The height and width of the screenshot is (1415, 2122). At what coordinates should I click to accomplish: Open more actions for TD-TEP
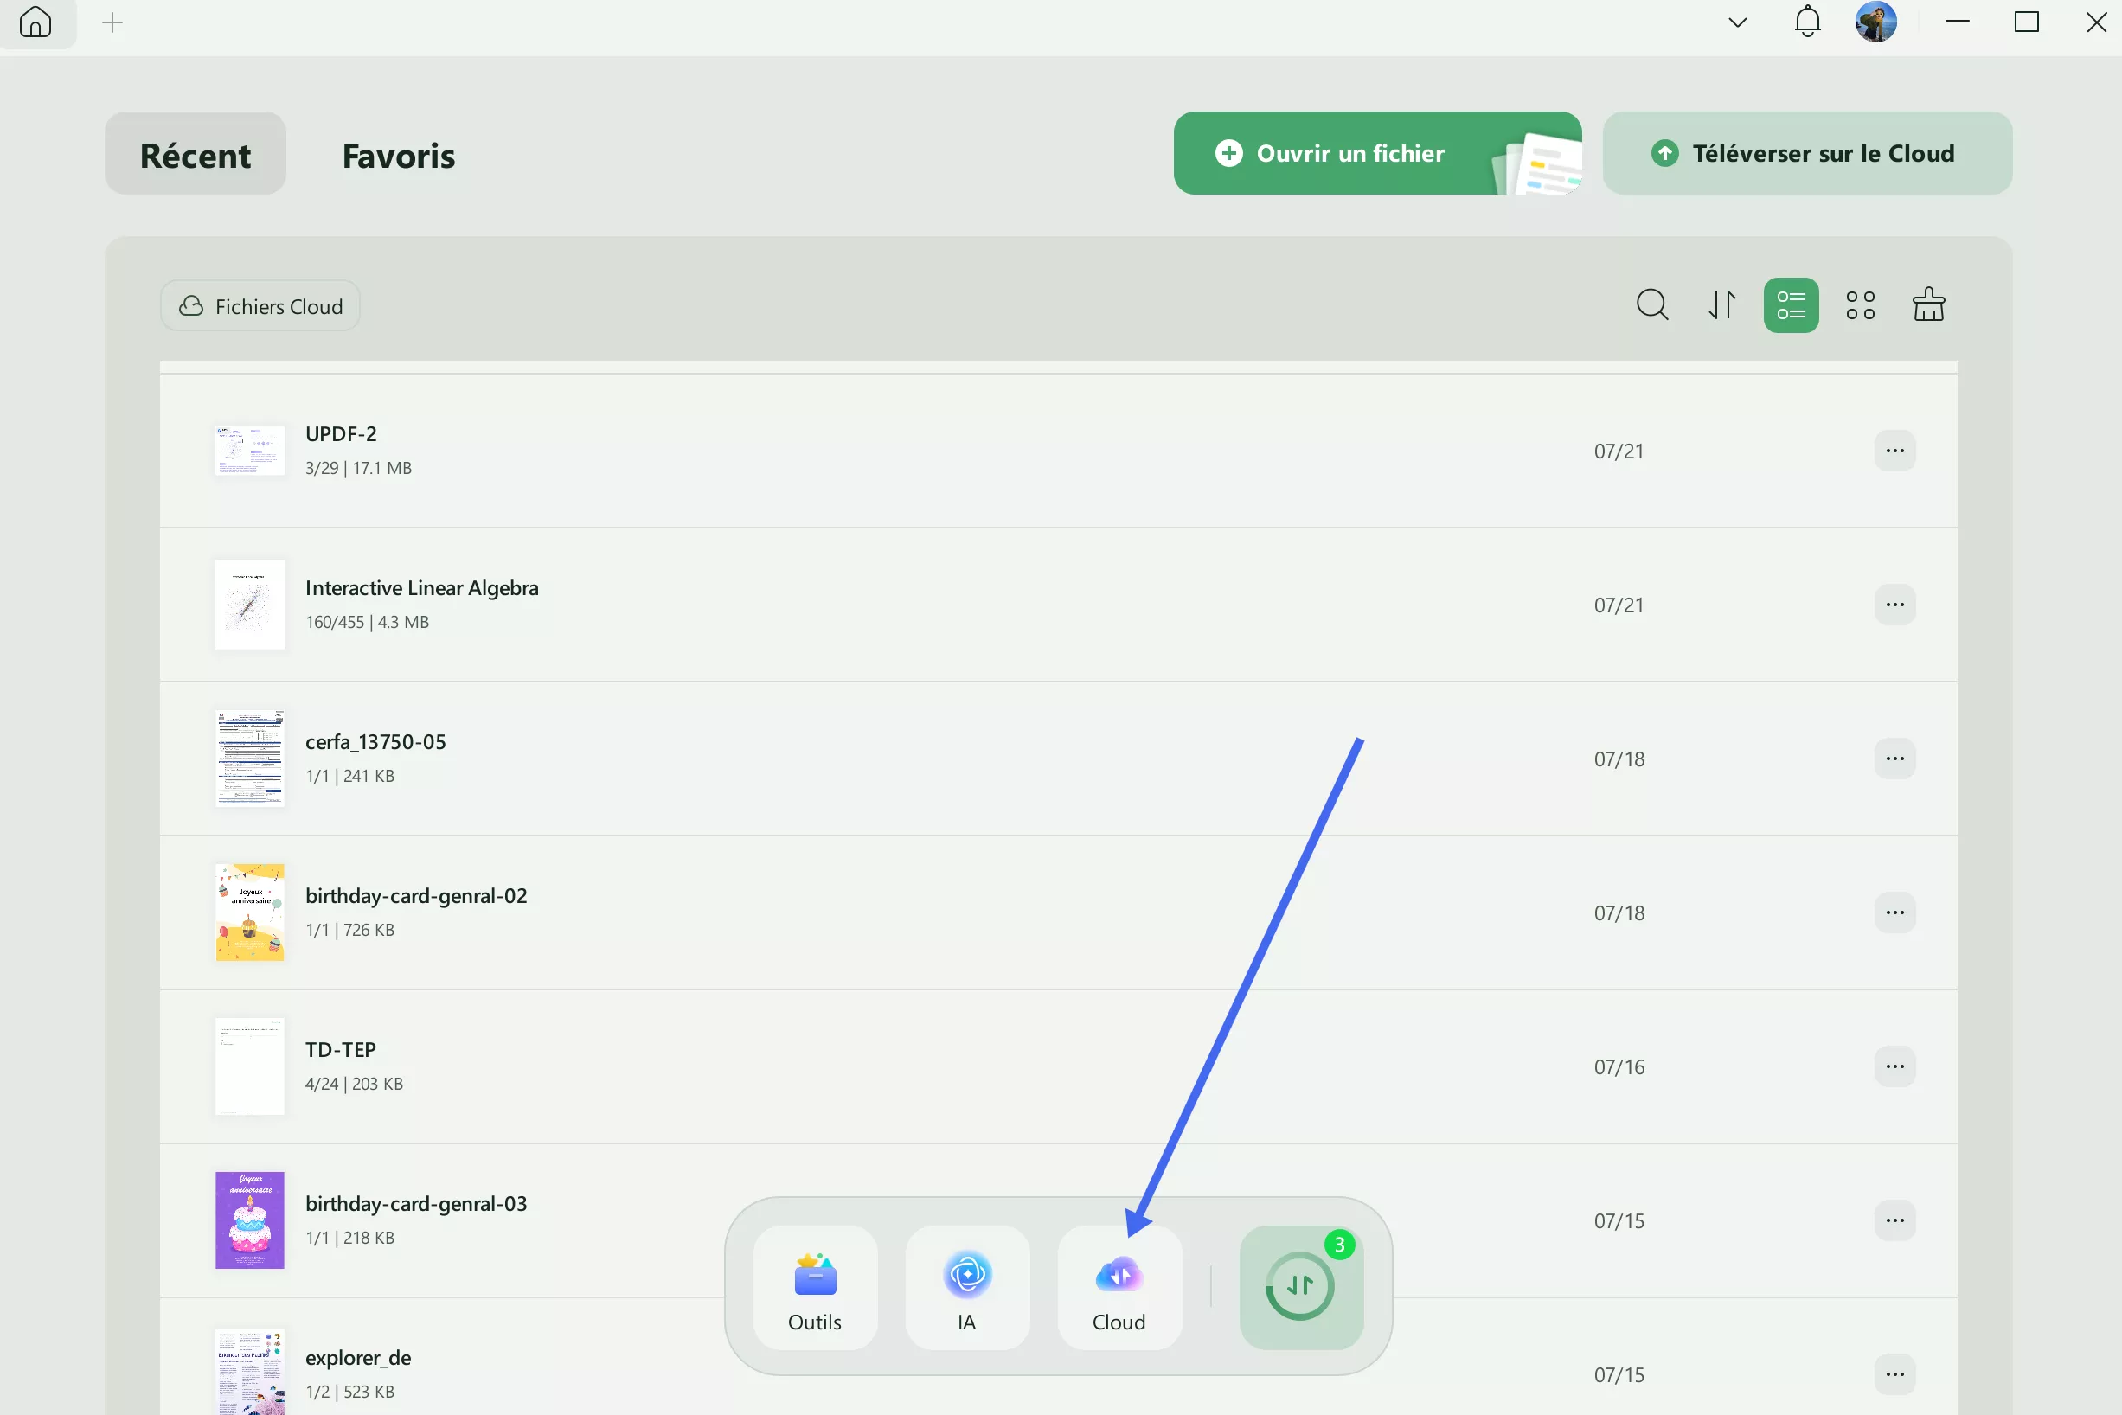point(1895,1066)
